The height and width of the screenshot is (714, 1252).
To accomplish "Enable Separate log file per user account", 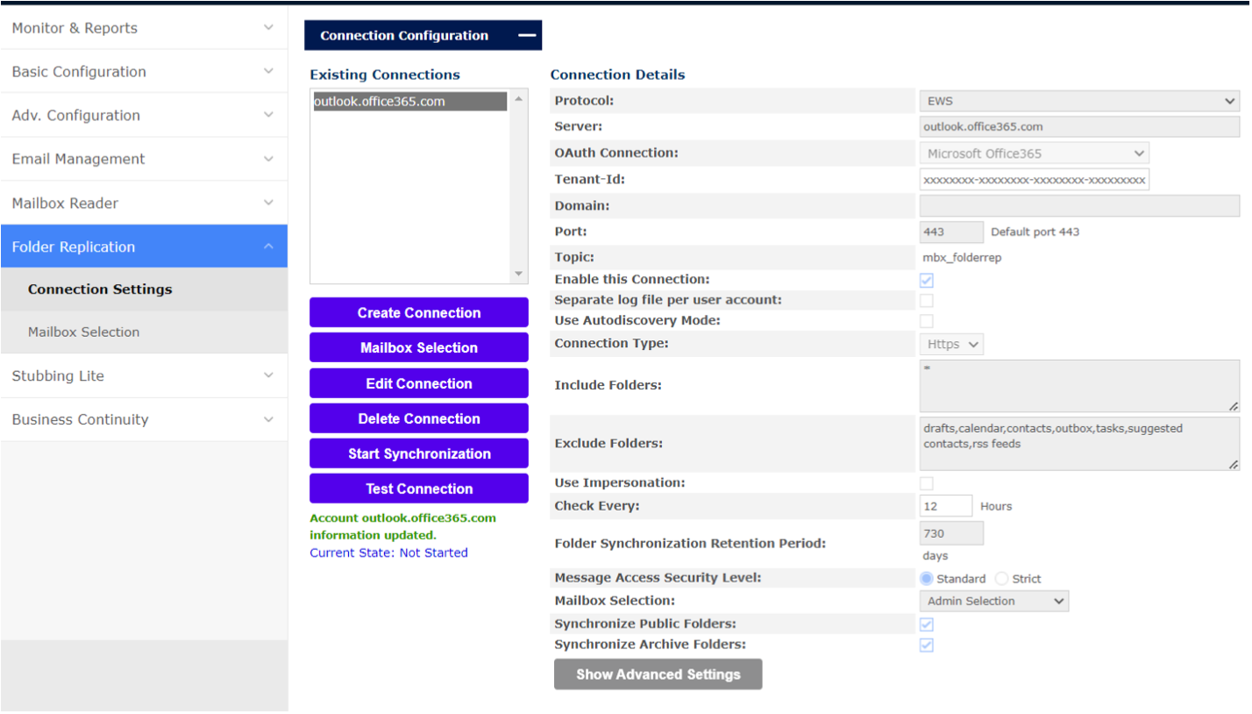I will (x=927, y=301).
